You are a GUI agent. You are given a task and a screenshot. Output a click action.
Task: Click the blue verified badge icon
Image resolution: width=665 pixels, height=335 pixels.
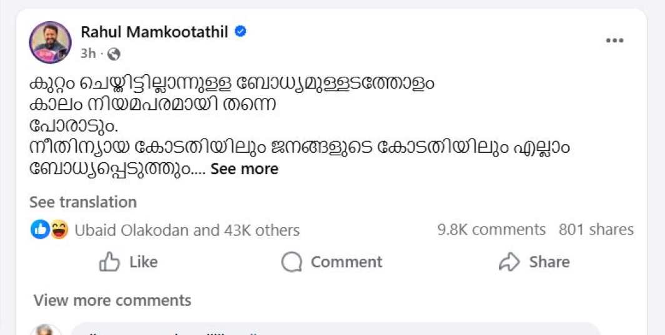click(240, 31)
